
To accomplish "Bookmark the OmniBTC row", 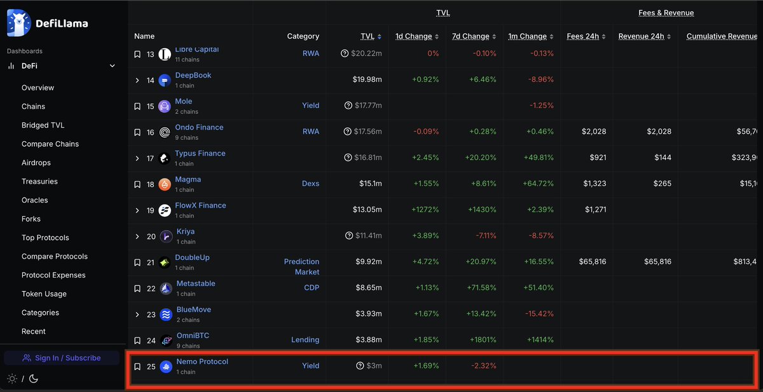I will pos(137,341).
